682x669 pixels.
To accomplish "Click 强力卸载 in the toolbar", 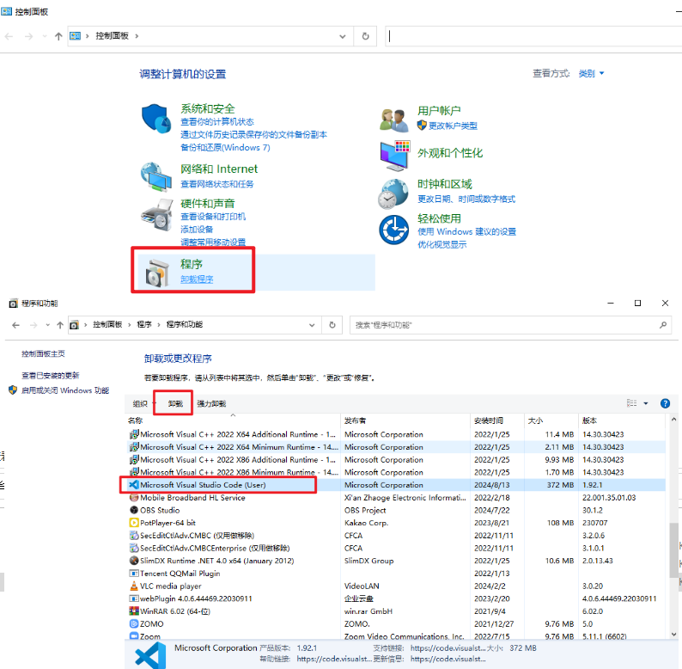I will click(211, 403).
